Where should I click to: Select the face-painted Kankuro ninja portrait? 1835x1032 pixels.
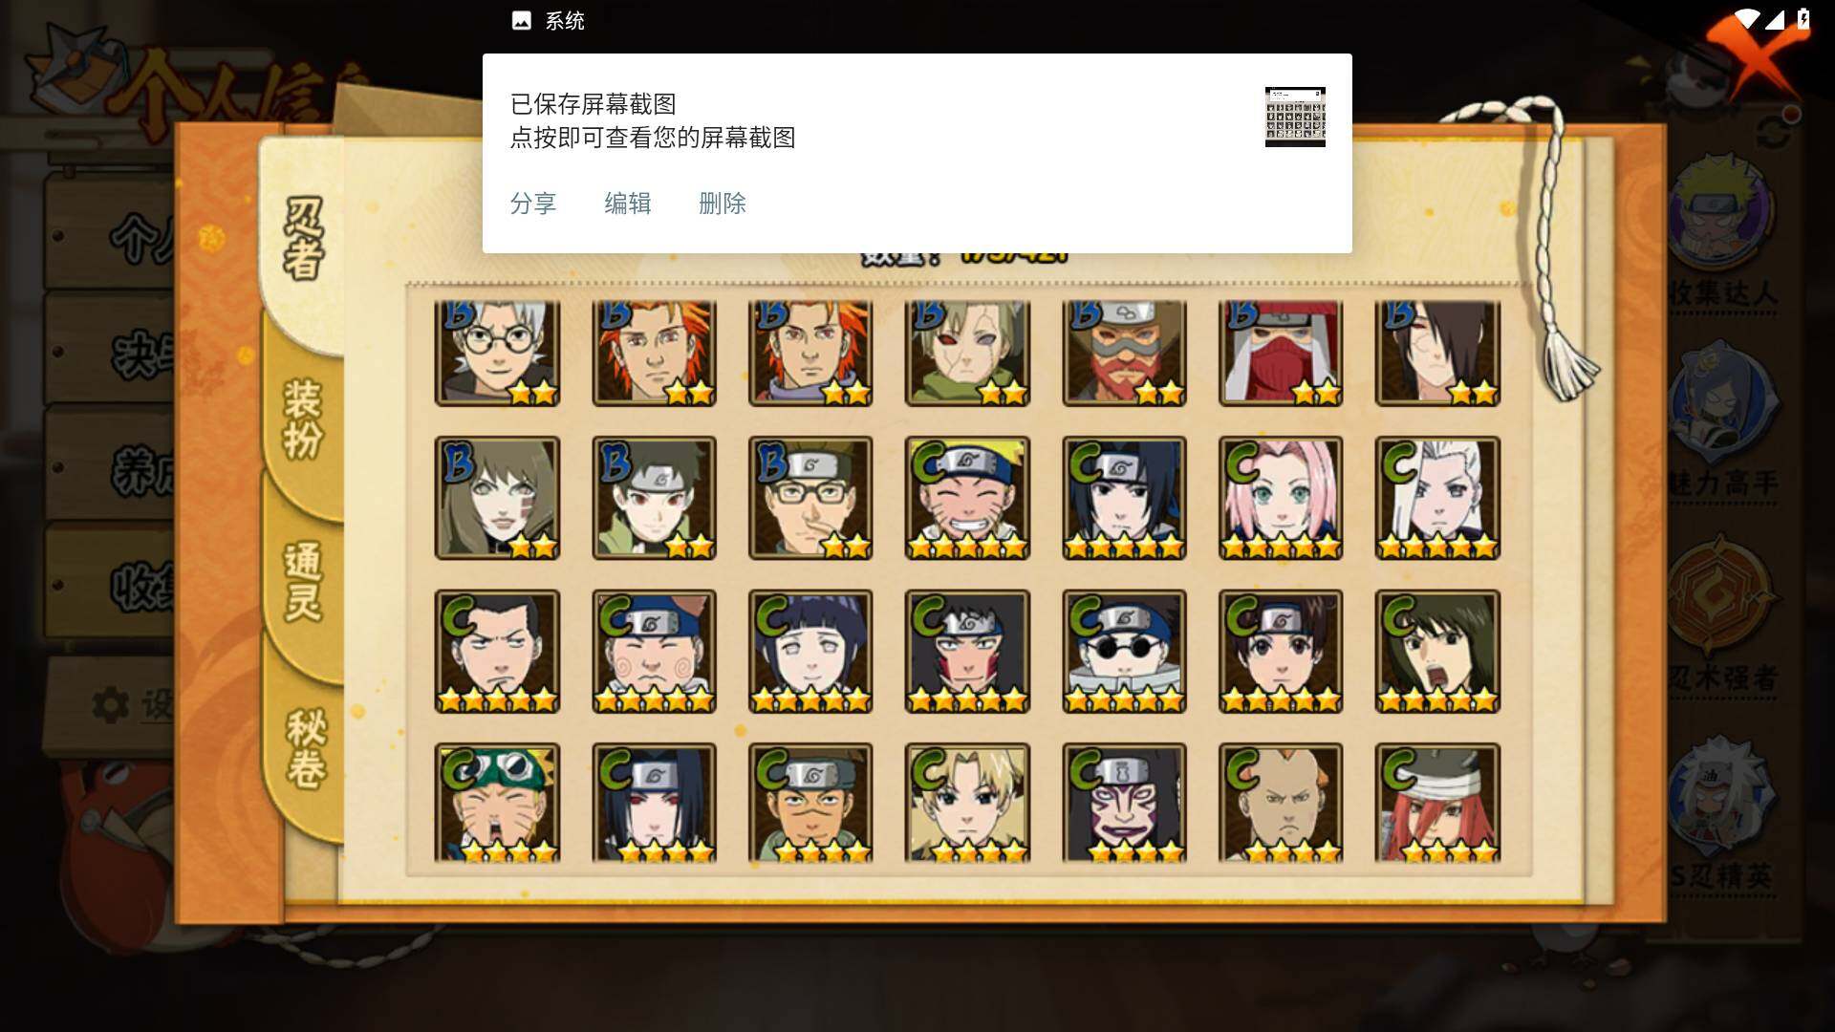1124,804
